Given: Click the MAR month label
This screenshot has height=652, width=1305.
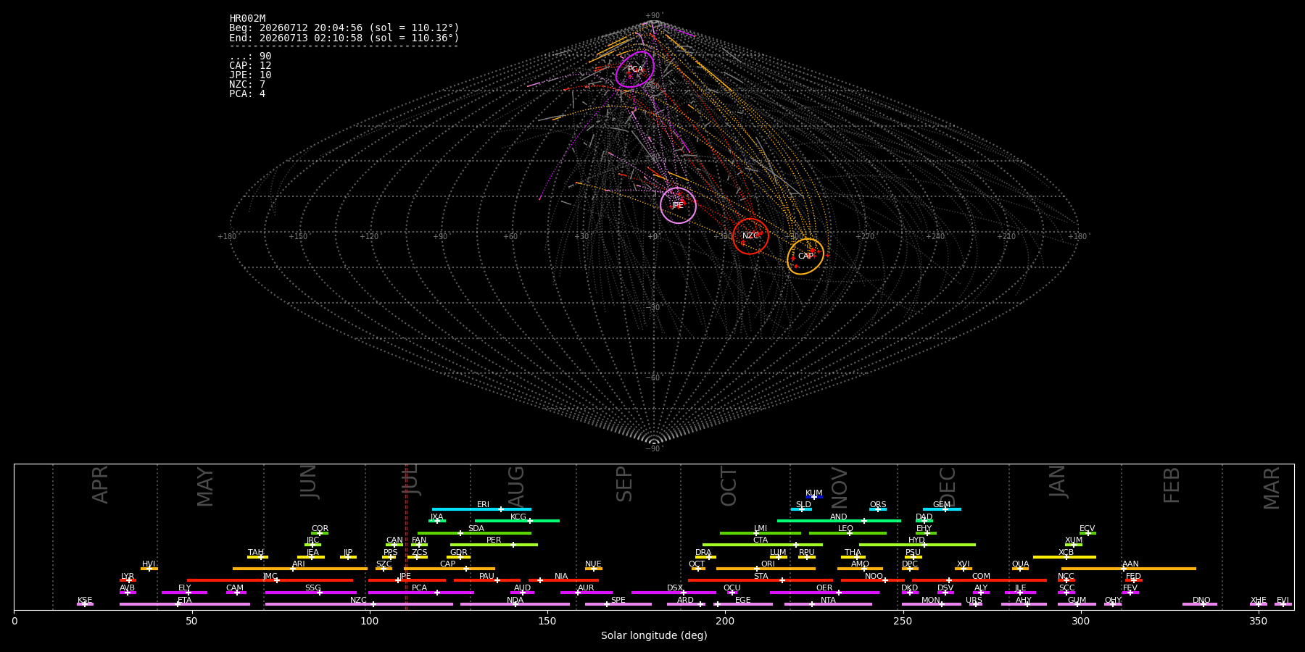Looking at the screenshot, I should point(1272,488).
